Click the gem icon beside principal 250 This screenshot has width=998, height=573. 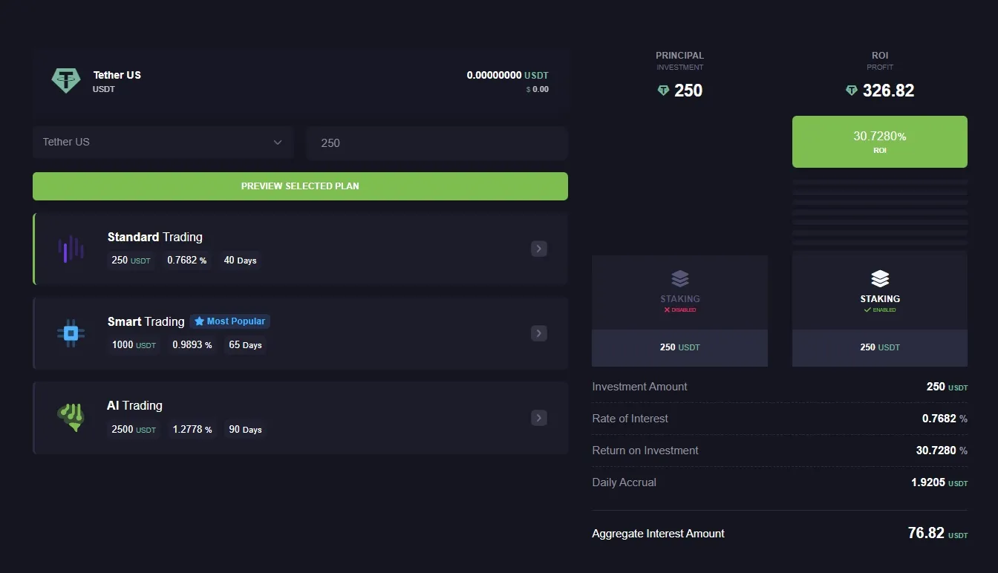click(664, 91)
